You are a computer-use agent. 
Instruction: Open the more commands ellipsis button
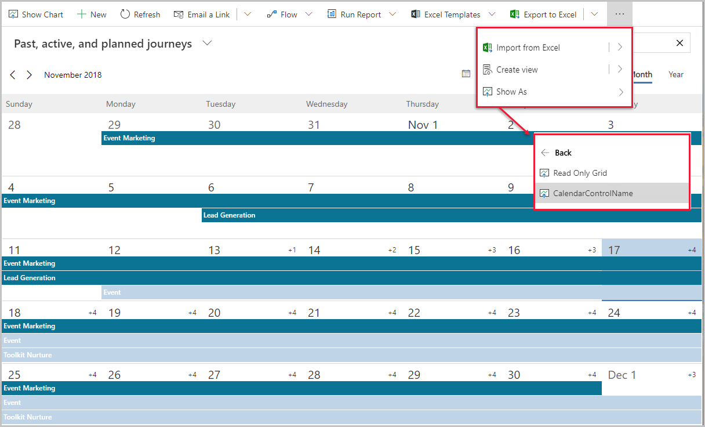point(620,14)
